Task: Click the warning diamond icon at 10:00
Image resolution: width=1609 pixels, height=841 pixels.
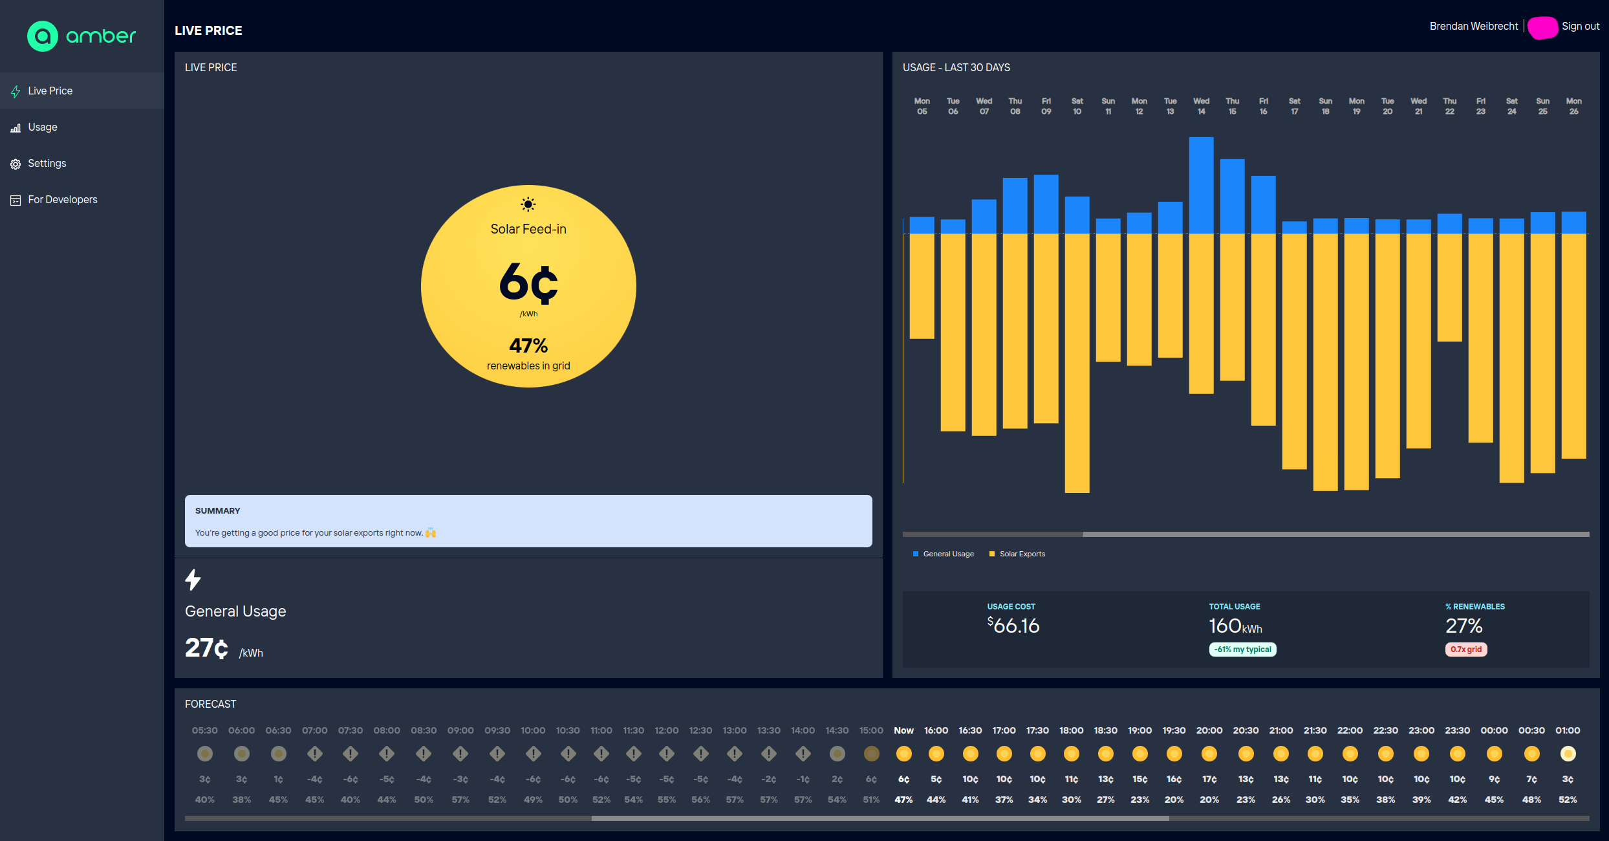Action: click(533, 754)
